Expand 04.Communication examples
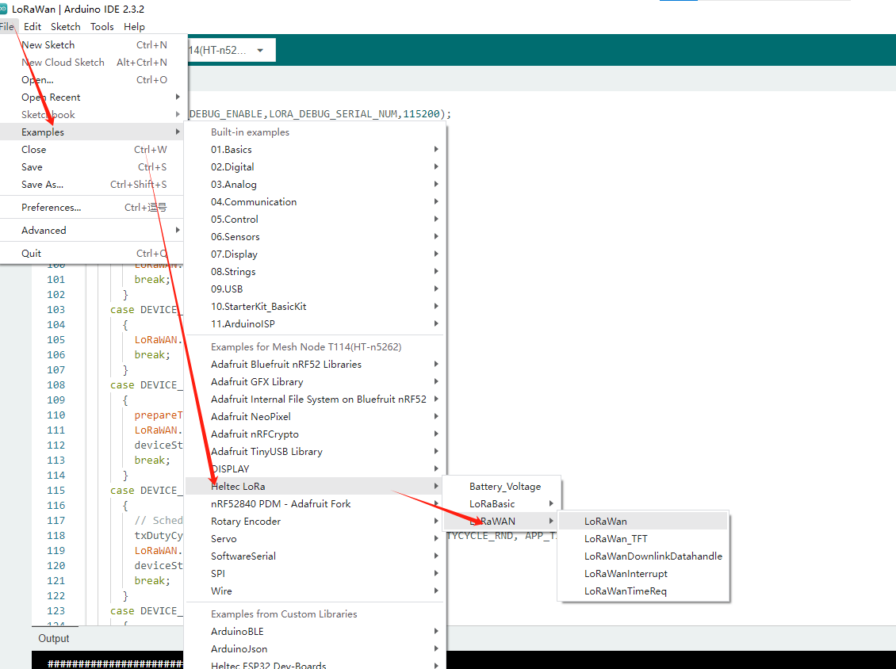The width and height of the screenshot is (896, 669). [254, 202]
